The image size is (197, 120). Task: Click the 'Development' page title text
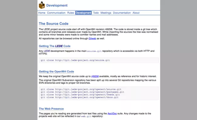point(57,5)
